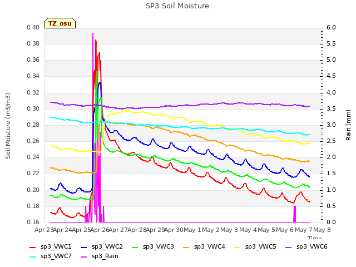This screenshot has height=267, width=356.
Task: Click the sp3_VWC4 legend label
Action: [210, 247]
